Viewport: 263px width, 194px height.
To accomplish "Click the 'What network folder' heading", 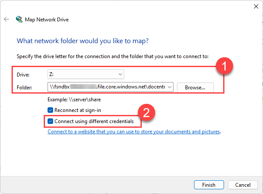I will pos(83,41).
